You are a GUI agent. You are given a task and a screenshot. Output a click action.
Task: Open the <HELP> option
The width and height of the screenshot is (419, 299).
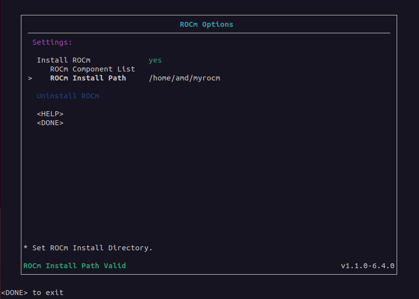tap(50, 114)
